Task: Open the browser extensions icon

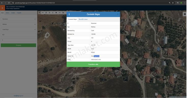Action: tap(178, 3)
